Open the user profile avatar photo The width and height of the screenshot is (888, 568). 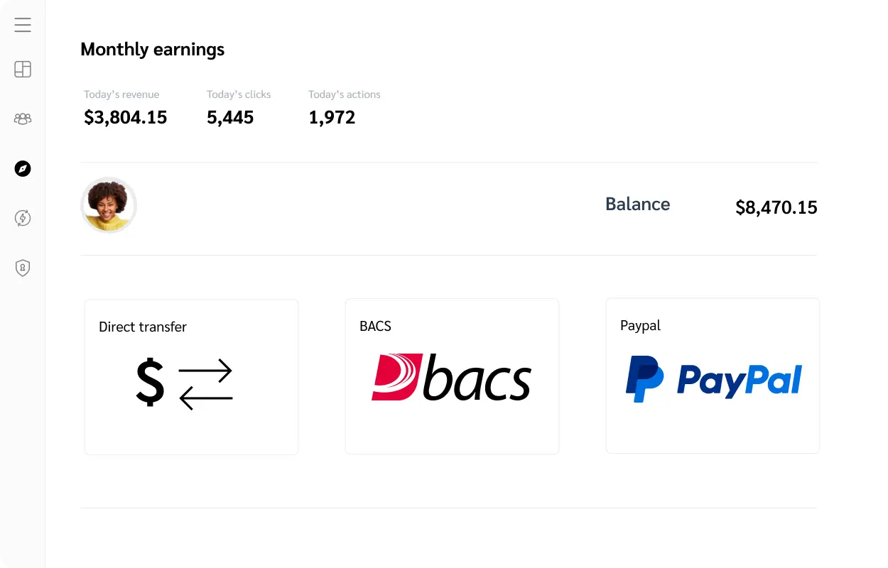click(109, 205)
